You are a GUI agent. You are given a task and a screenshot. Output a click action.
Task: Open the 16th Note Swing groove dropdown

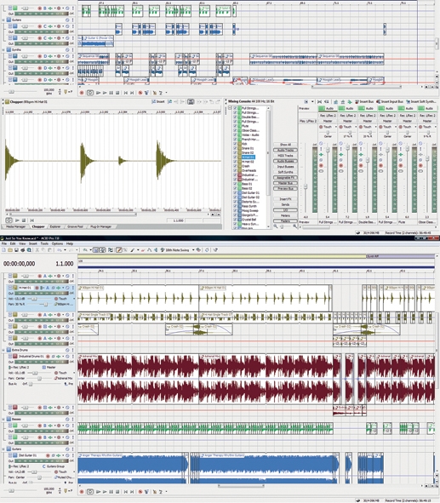(x=193, y=250)
